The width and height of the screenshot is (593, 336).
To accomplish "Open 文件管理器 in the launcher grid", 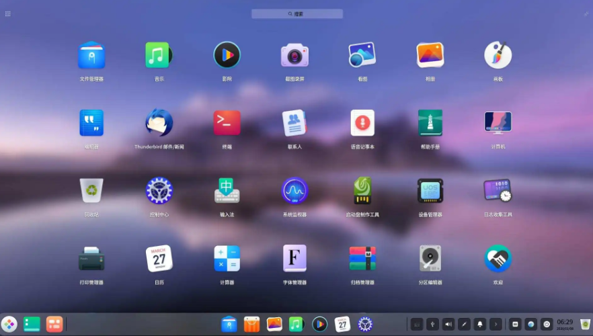I will [x=91, y=55].
